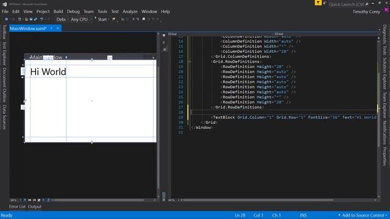Select the Hi World text in designer

pos(48,72)
